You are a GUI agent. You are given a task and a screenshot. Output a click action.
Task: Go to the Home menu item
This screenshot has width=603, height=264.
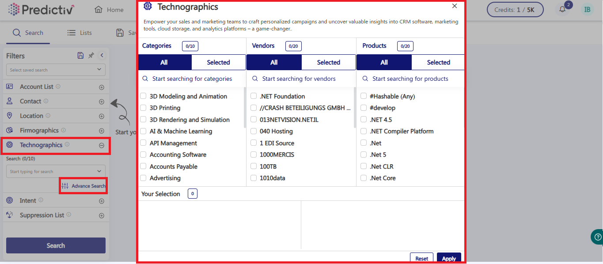pyautogui.click(x=109, y=10)
